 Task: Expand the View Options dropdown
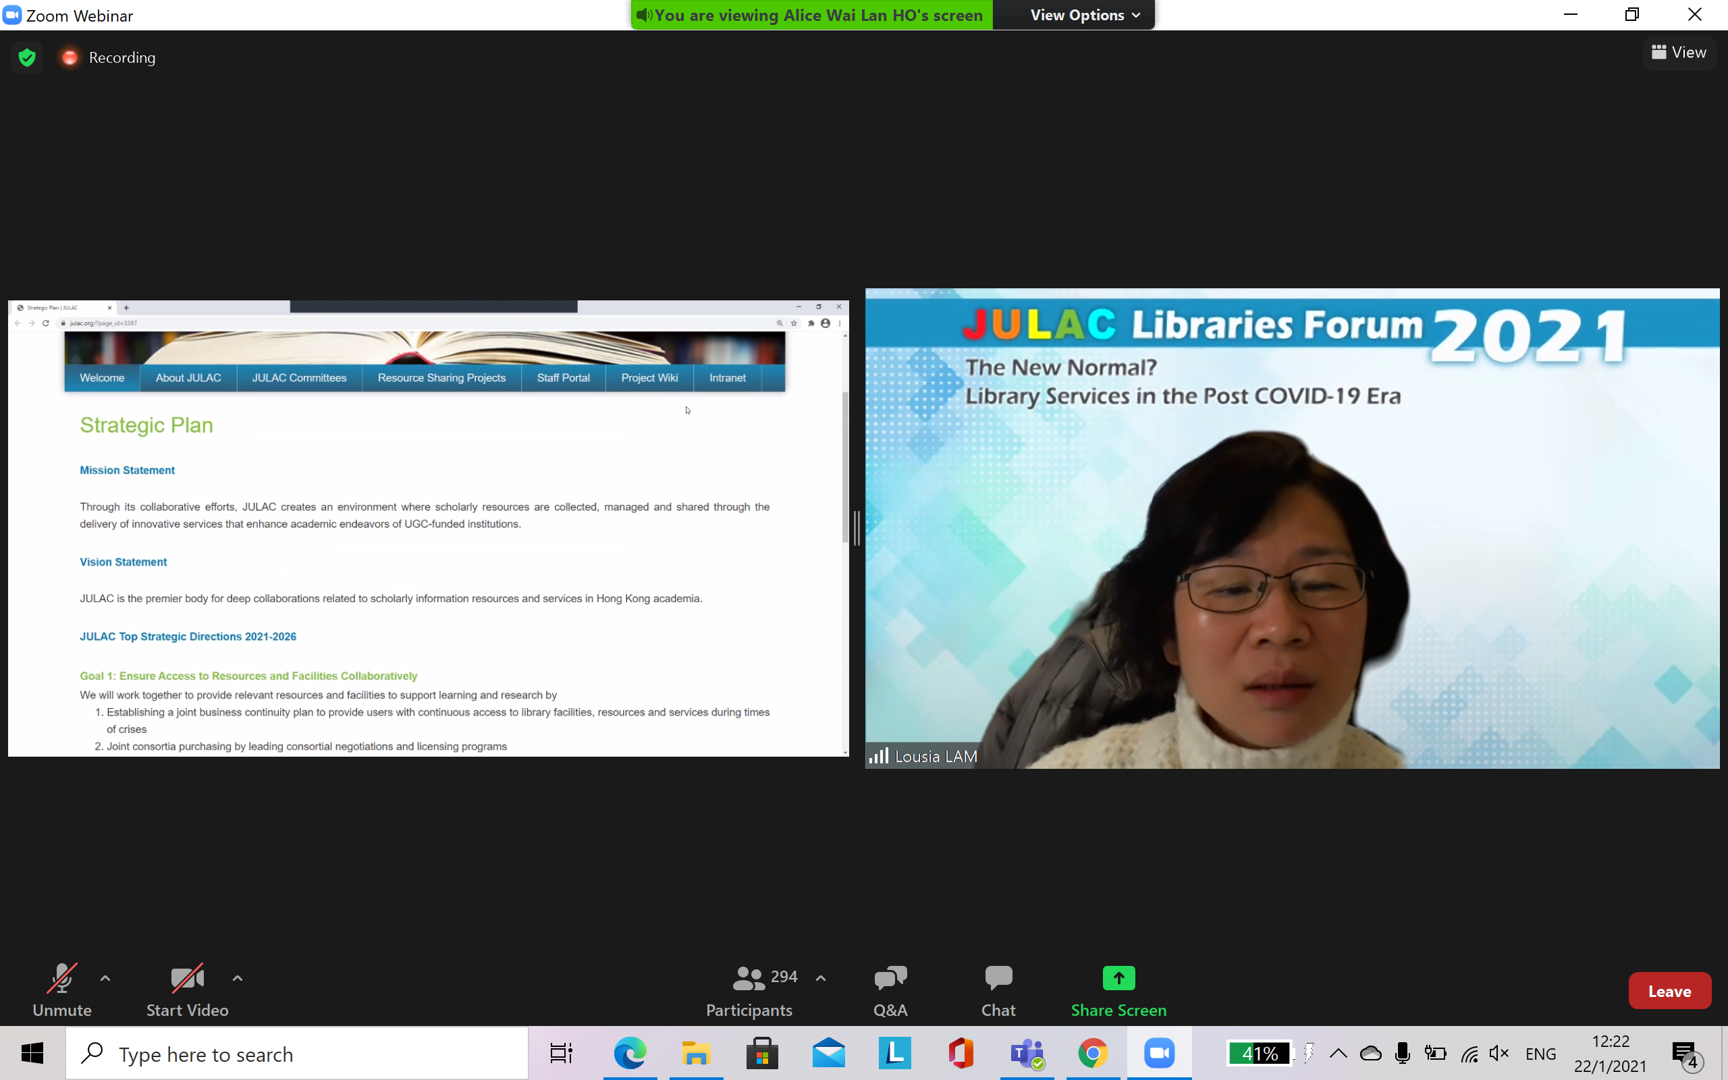coord(1085,15)
